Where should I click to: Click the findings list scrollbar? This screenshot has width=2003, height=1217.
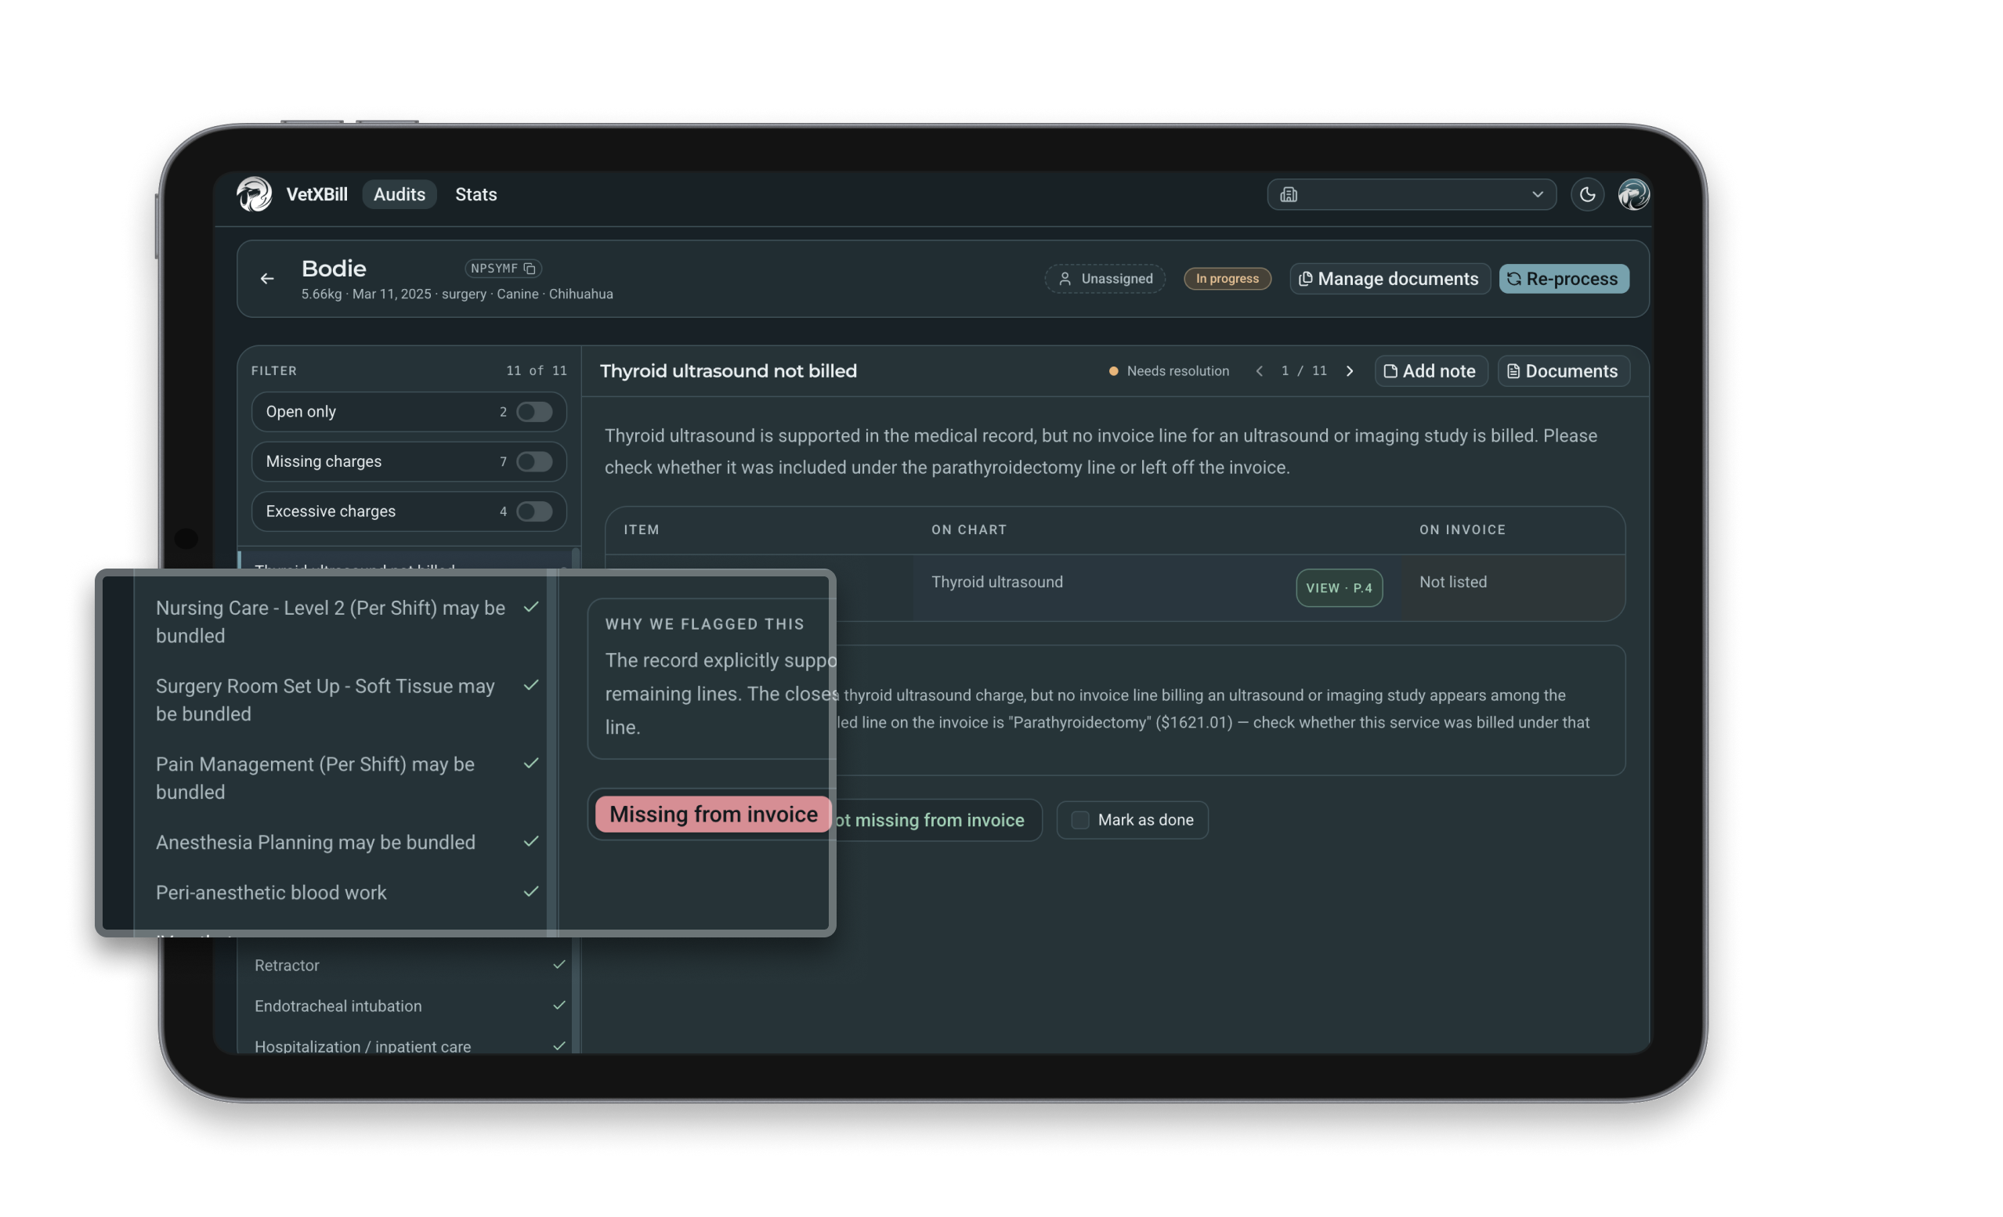tap(577, 801)
